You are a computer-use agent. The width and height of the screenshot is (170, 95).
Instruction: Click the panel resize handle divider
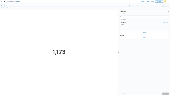[x=118, y=53]
